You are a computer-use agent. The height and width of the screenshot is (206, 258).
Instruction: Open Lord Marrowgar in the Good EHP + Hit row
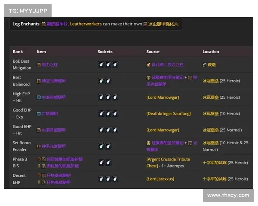pos(163,130)
